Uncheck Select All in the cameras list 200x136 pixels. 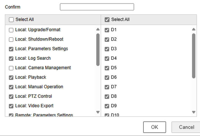pyautogui.click(x=107, y=20)
